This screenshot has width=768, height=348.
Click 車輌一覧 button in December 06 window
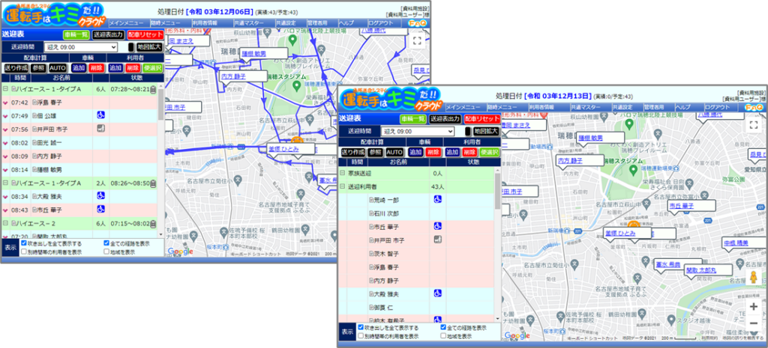coord(76,34)
